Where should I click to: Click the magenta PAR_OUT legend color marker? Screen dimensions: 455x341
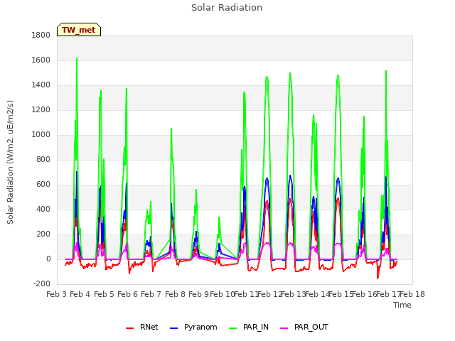click(284, 328)
